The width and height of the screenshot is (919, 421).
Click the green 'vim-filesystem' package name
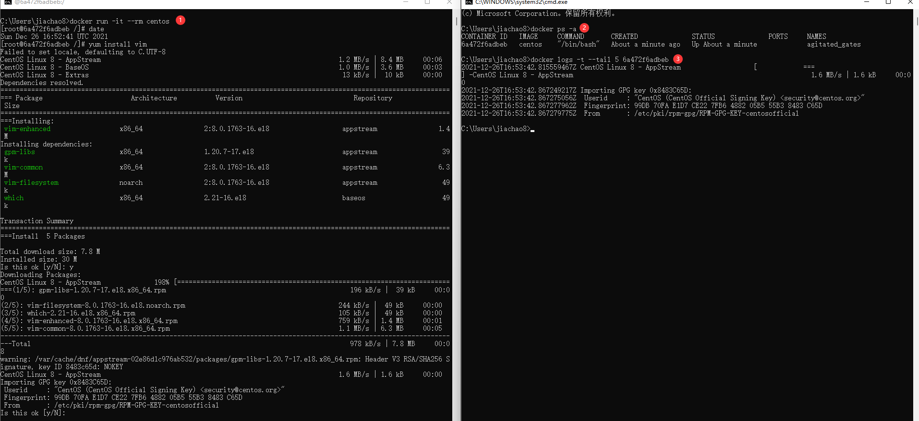31,182
